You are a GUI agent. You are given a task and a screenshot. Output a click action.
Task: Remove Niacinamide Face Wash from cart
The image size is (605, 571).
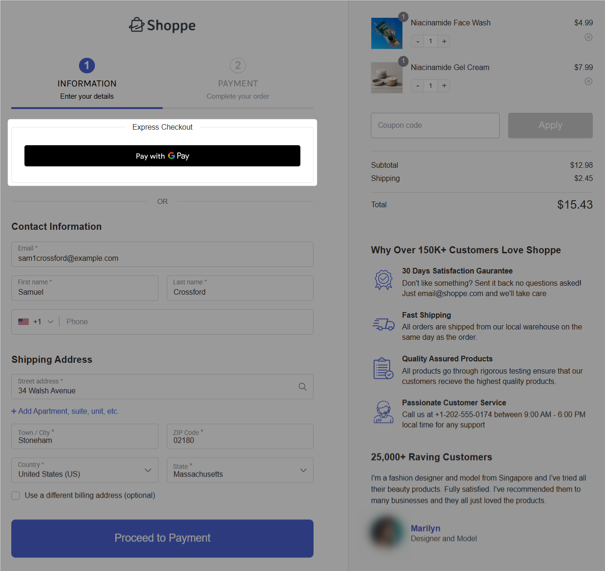pos(588,37)
